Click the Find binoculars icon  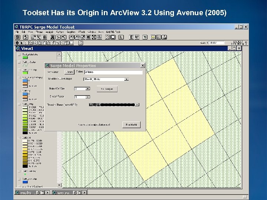click(x=53, y=37)
